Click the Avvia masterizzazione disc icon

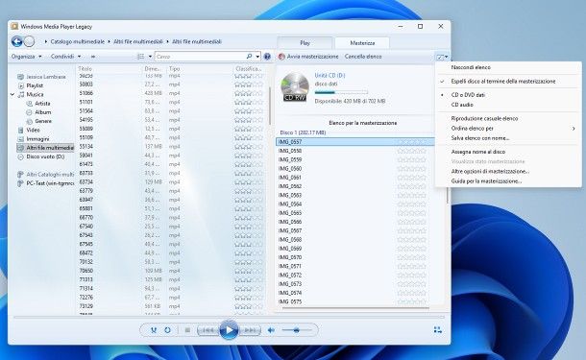point(281,57)
